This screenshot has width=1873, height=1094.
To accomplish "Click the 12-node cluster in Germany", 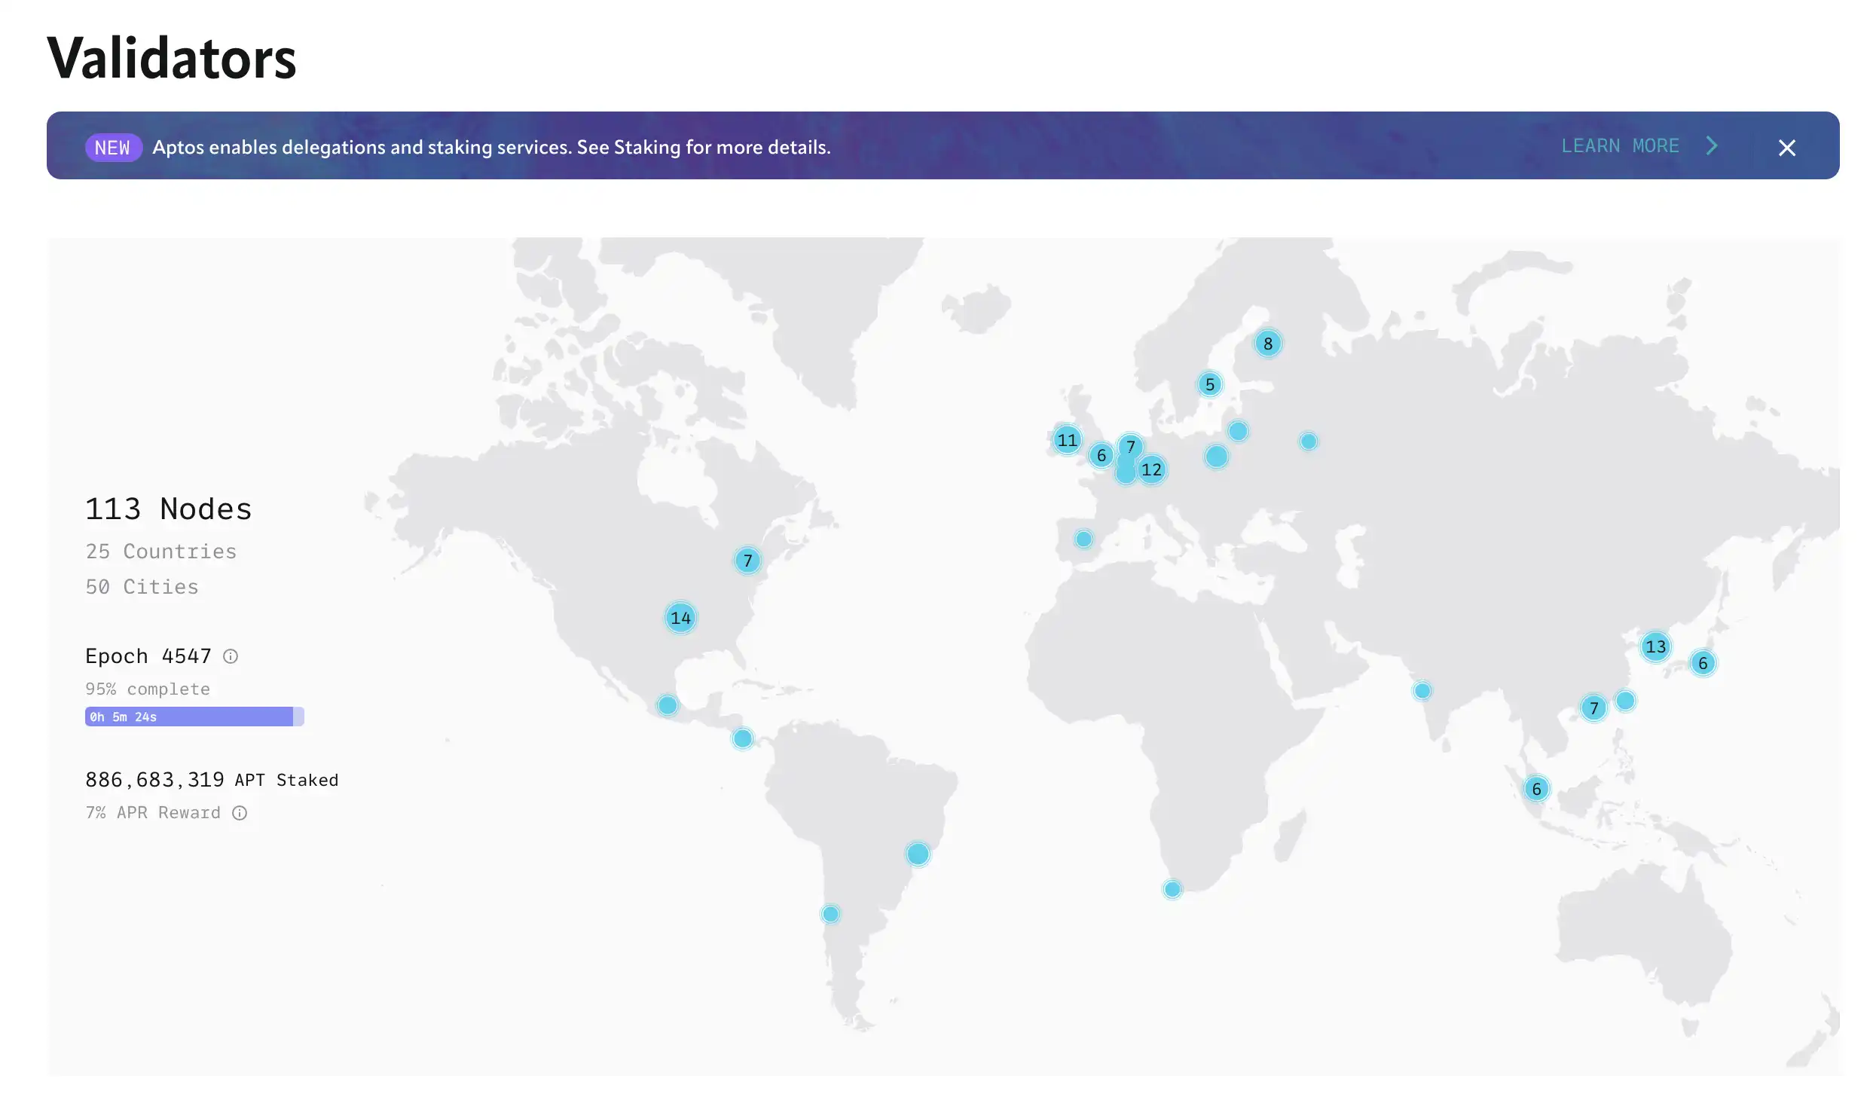I will [1151, 470].
